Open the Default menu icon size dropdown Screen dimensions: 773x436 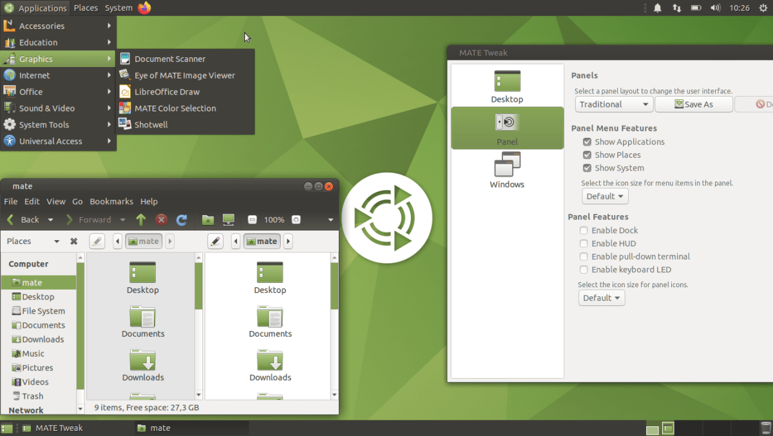[604, 196]
